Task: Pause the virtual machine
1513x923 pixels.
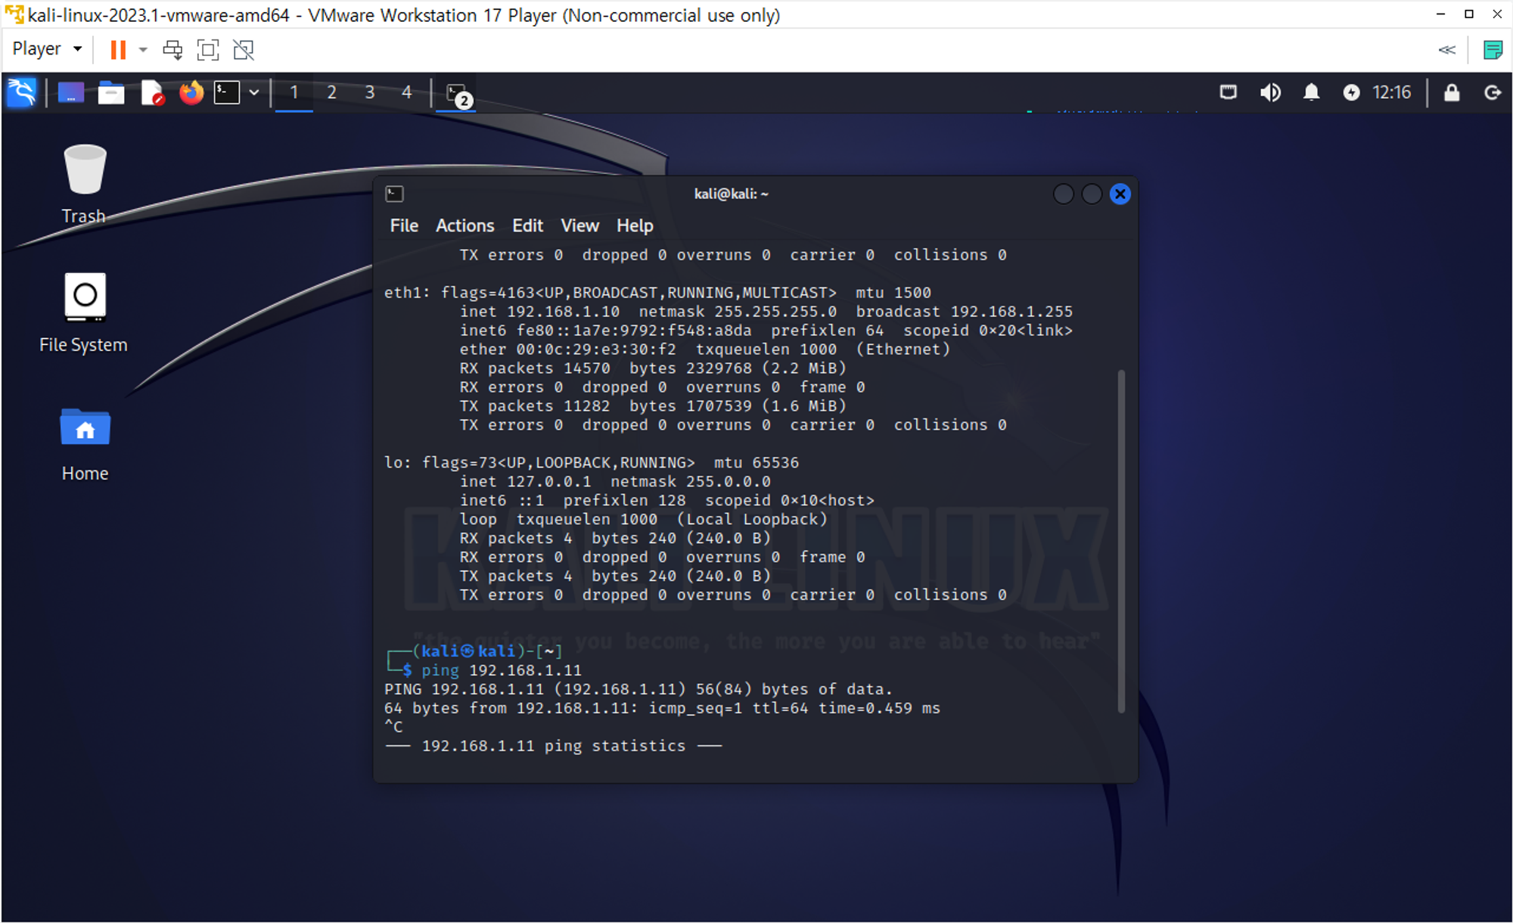Action: point(118,50)
